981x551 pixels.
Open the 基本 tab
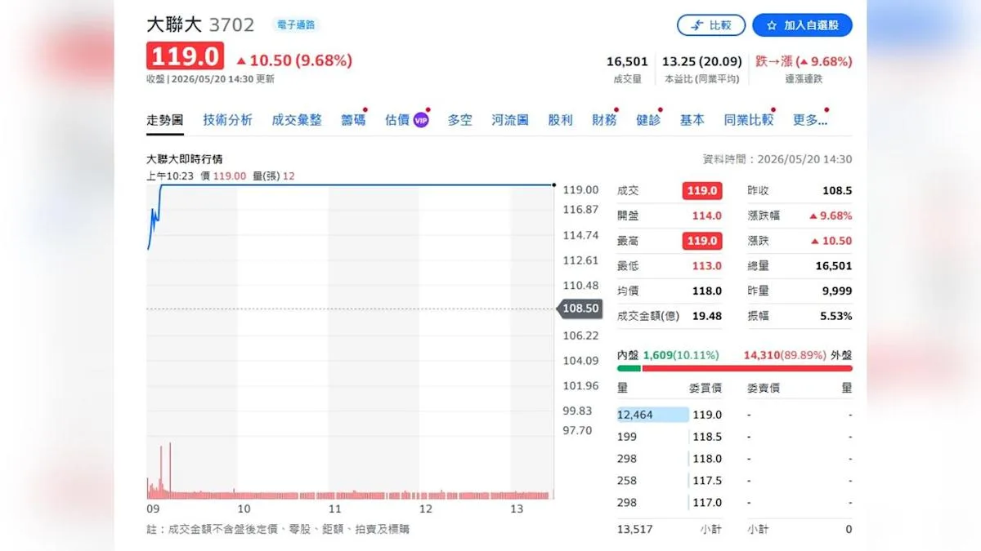[692, 120]
